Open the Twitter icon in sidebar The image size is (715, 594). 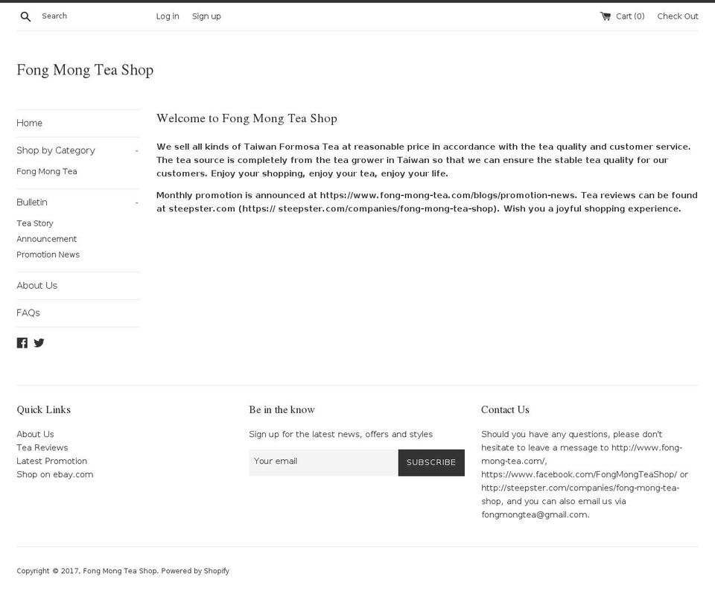tap(39, 342)
